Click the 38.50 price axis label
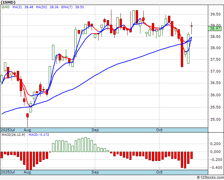The width and height of the screenshot is (224, 180). click(x=215, y=37)
